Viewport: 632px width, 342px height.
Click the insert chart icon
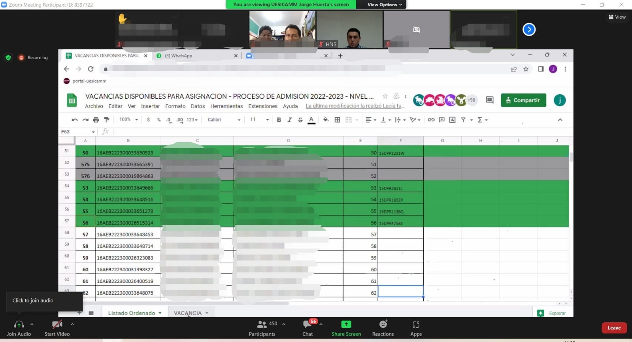452,120
